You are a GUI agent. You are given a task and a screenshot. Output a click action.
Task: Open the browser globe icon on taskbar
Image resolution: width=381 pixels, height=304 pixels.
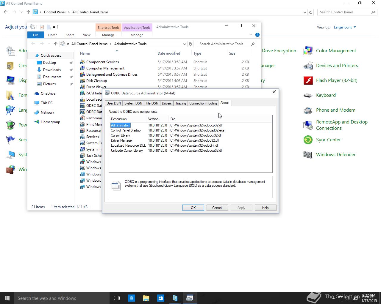(x=131, y=298)
